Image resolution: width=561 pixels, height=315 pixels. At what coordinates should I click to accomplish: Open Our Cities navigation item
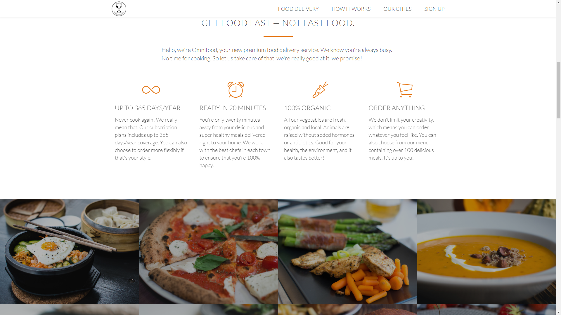397,9
